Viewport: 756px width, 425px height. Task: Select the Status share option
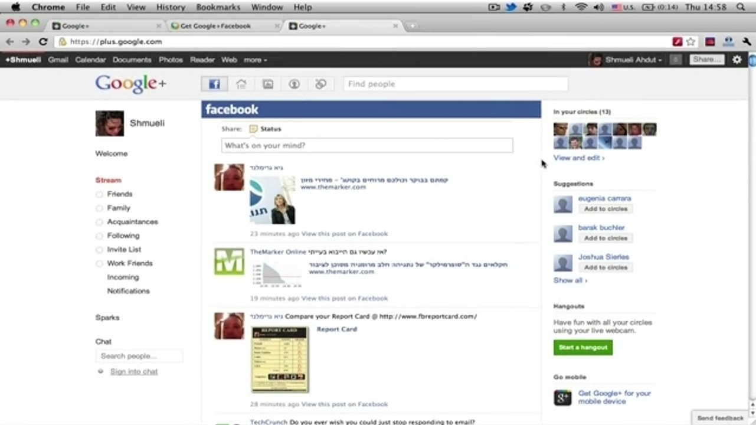[266, 129]
